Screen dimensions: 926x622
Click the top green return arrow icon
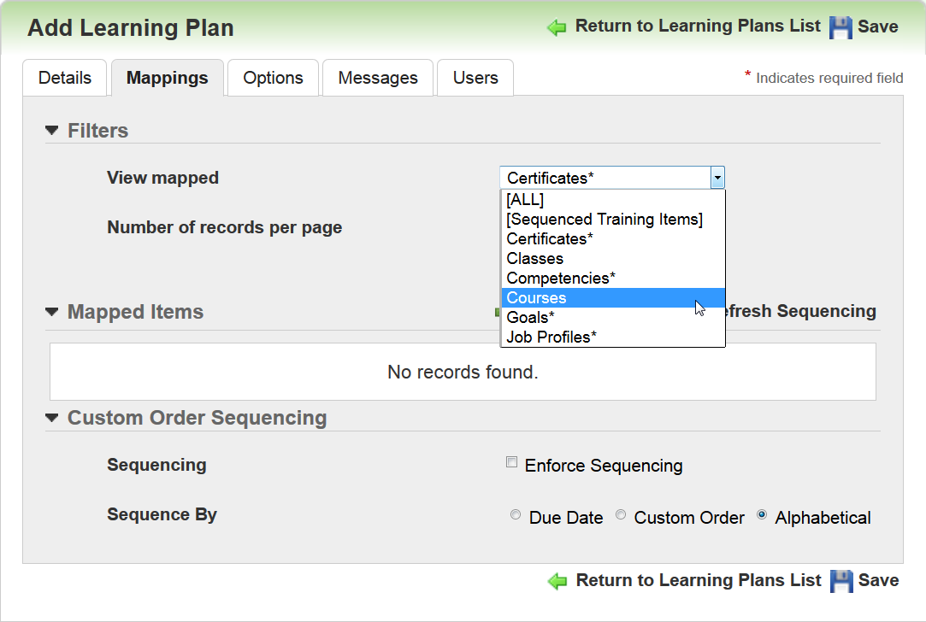[x=557, y=27]
